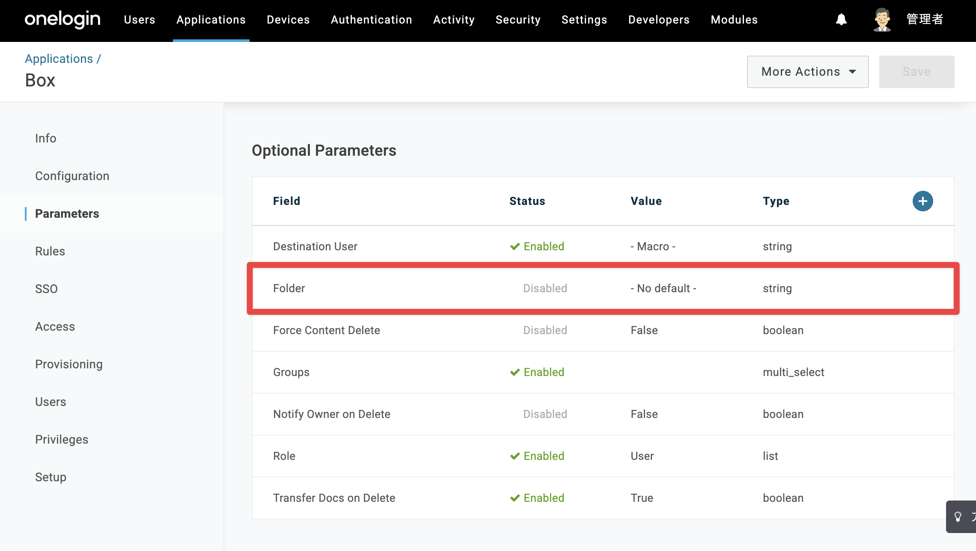Open the Devices menu
The height and width of the screenshot is (551, 976).
(288, 20)
